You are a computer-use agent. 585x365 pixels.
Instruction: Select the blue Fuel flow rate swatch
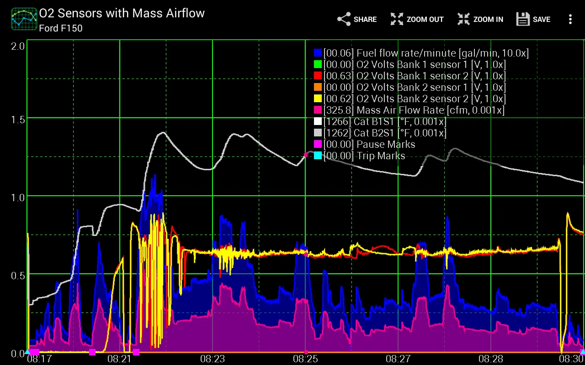pos(318,53)
